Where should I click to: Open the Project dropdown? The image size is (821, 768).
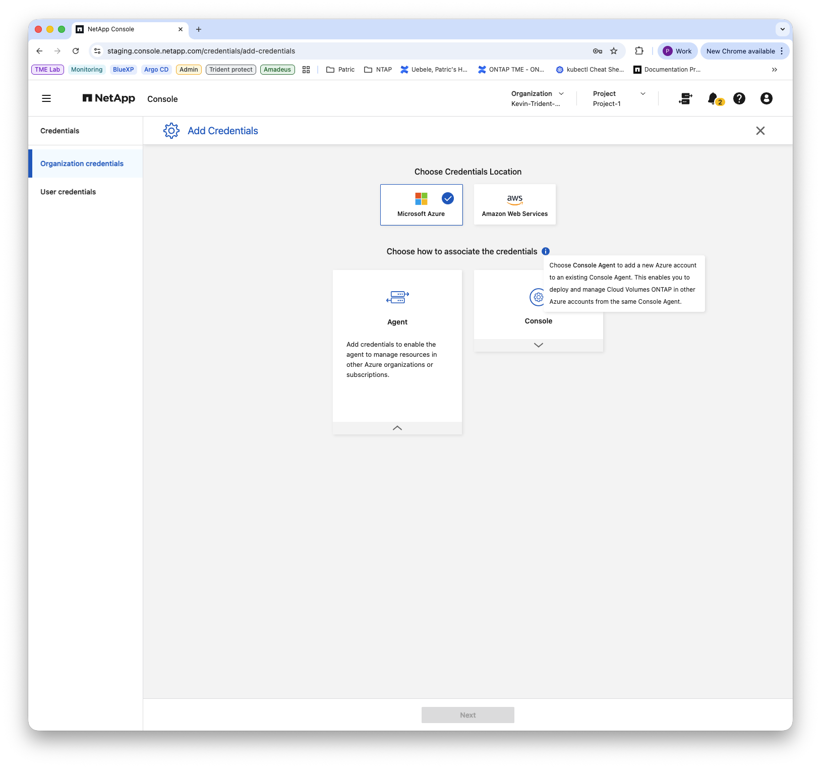(619, 98)
